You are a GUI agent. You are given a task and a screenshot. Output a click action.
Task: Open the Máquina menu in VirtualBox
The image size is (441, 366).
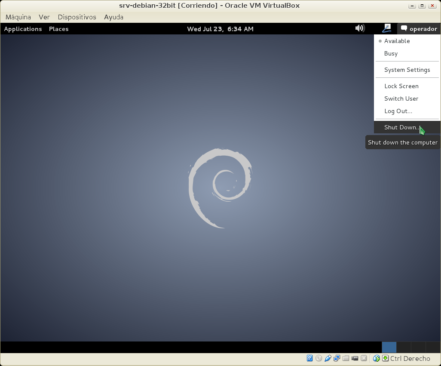18,17
